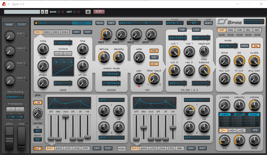Toggle the BAND button in the shaper

[245, 46]
